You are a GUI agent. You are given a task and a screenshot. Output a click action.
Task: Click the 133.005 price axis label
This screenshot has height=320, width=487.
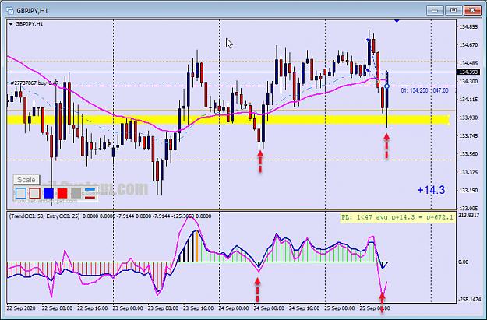pos(468,208)
